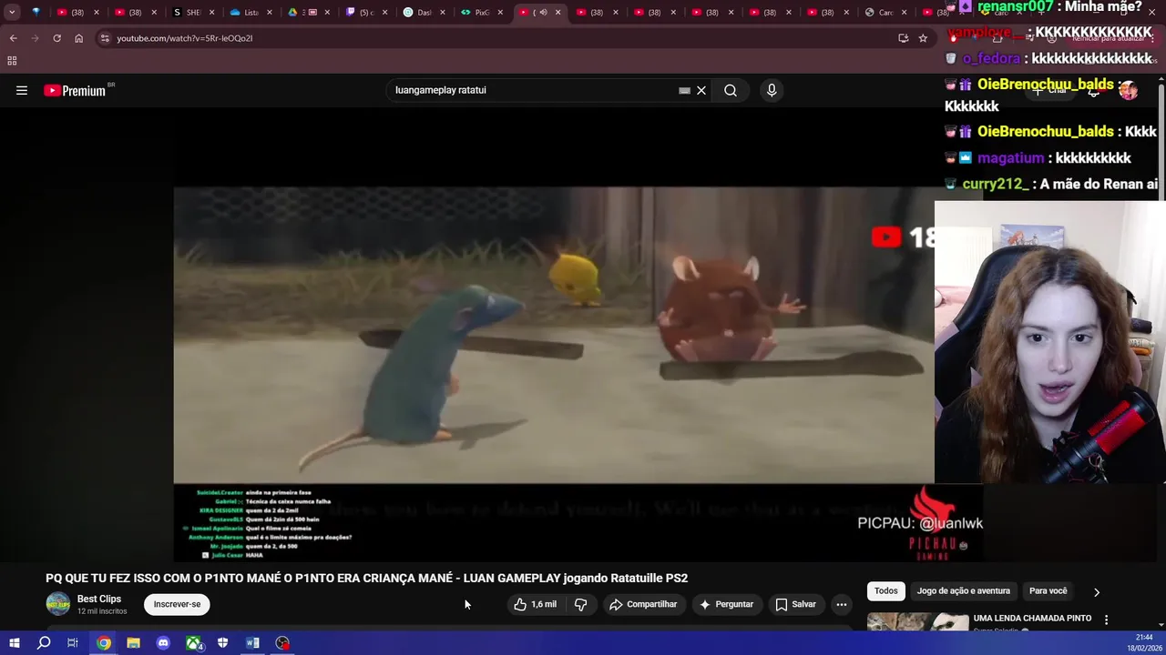This screenshot has height=655, width=1166.
Task: Save the video with Salvar button
Action: [795, 604]
